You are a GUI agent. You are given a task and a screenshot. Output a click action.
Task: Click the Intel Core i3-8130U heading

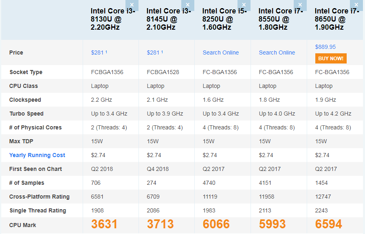111,19
